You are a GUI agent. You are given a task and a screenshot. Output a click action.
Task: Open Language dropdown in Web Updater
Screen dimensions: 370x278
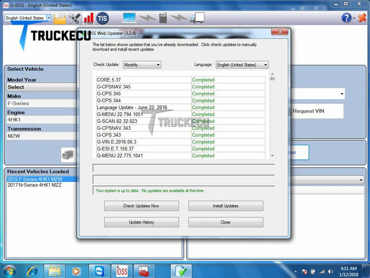point(242,65)
